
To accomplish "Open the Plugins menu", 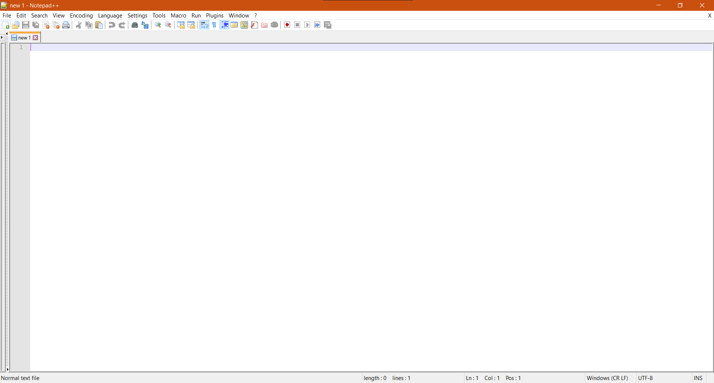I will tap(215, 15).
